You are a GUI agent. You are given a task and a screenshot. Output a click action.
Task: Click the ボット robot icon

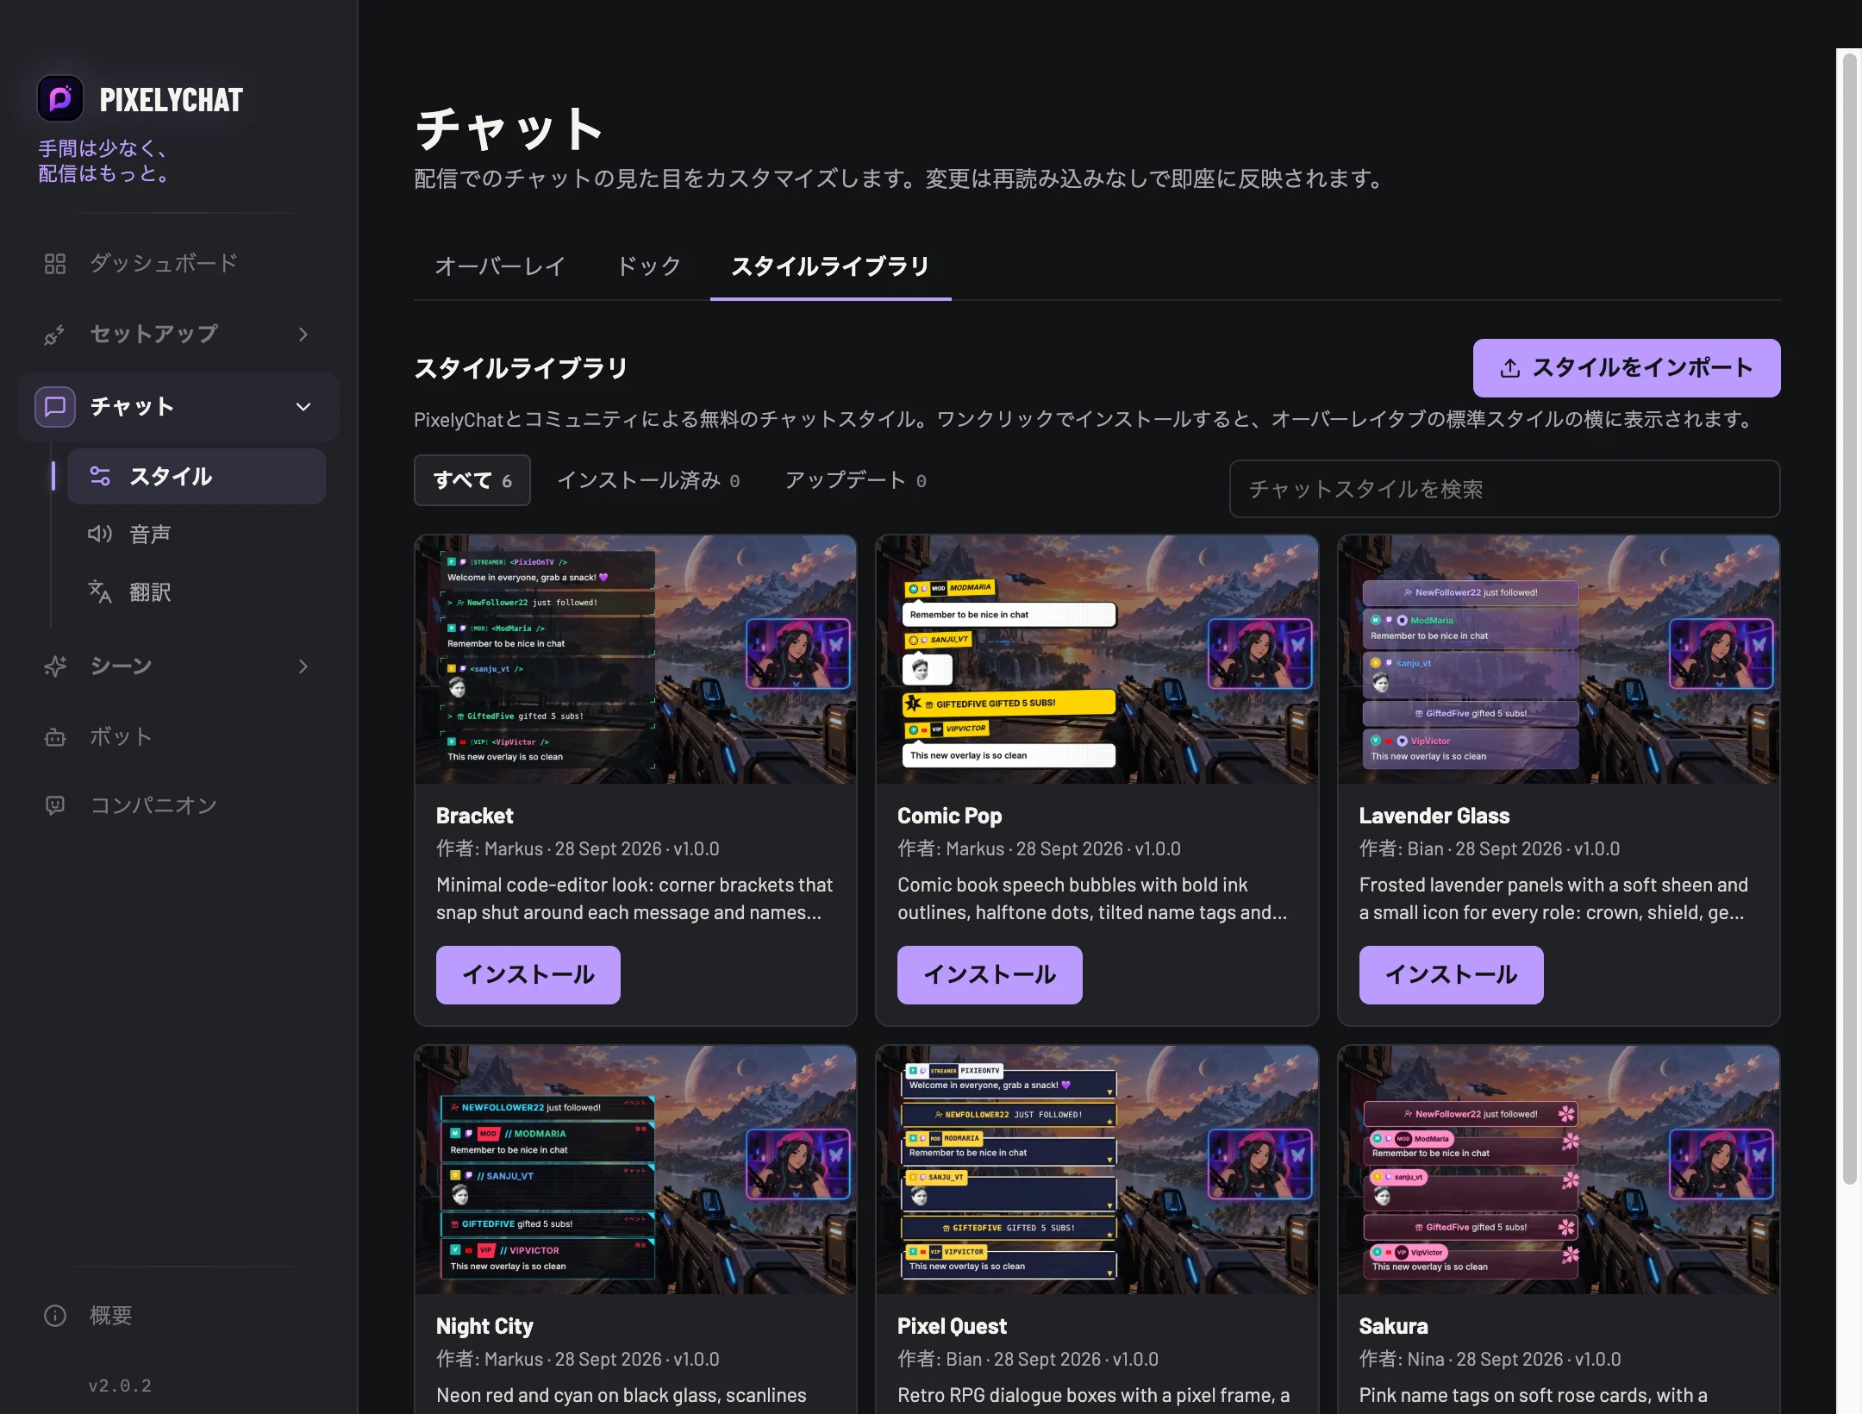coord(55,737)
